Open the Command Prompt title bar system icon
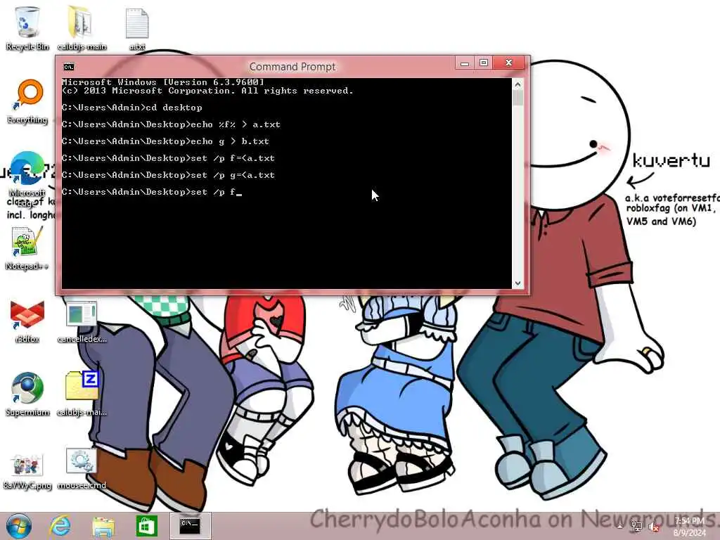The width and height of the screenshot is (720, 540). (68, 67)
